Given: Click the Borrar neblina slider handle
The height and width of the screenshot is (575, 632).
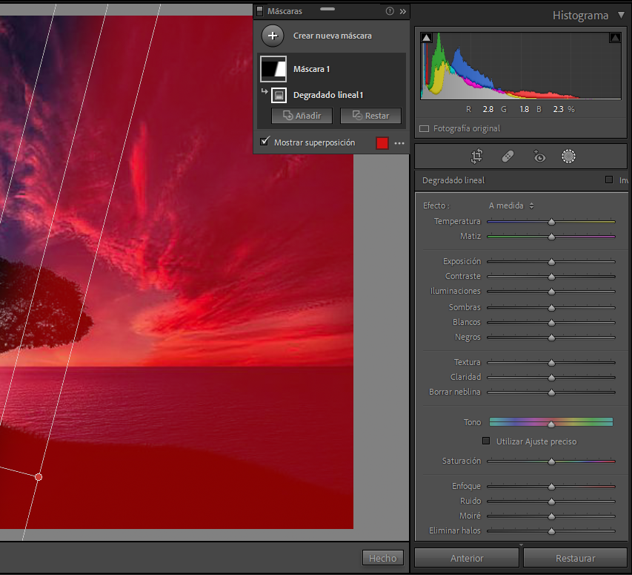Looking at the screenshot, I should [x=551, y=392].
